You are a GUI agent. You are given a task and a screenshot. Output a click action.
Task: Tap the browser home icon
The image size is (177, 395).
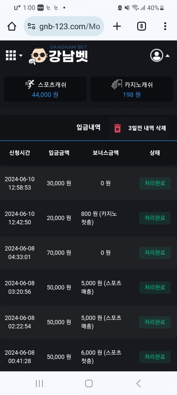coord(12,26)
